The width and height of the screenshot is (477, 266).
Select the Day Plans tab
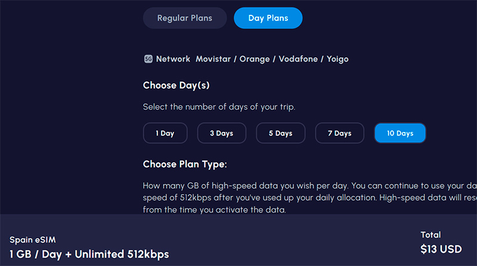tap(268, 18)
